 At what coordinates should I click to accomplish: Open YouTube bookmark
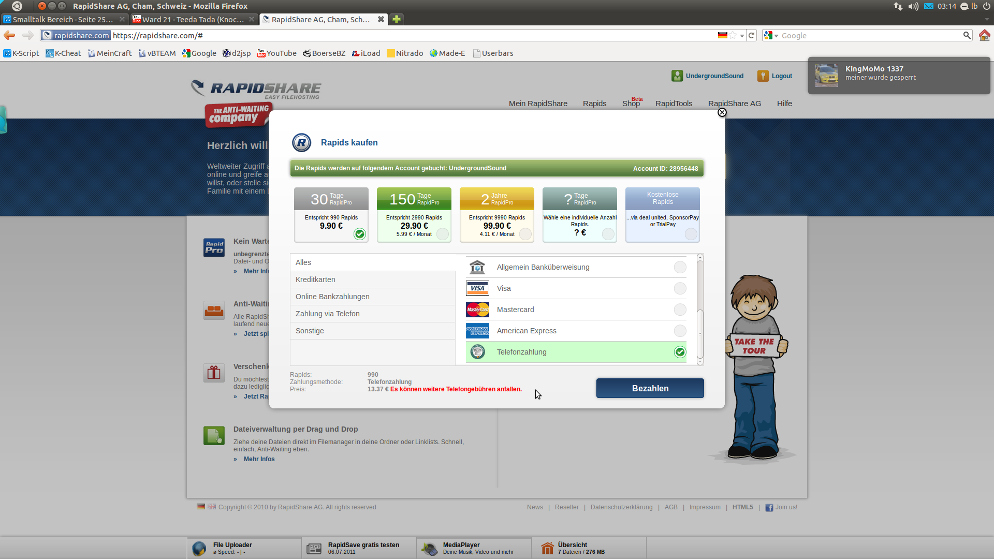(277, 53)
